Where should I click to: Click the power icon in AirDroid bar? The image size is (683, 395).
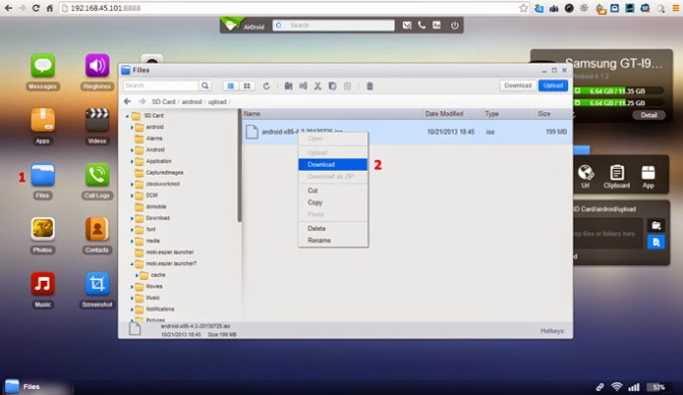coord(455,25)
